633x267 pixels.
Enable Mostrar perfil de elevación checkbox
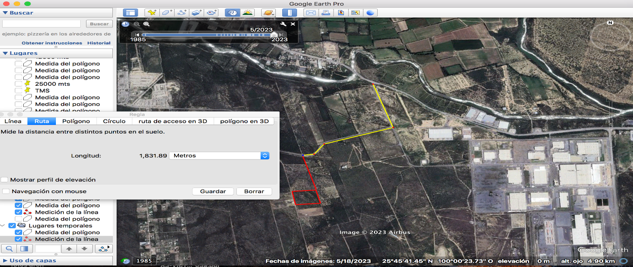click(x=5, y=180)
